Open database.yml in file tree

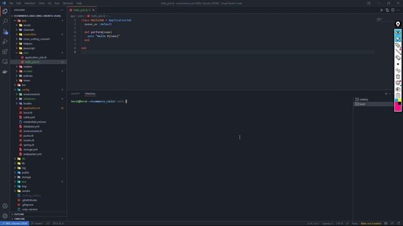(x=31, y=127)
